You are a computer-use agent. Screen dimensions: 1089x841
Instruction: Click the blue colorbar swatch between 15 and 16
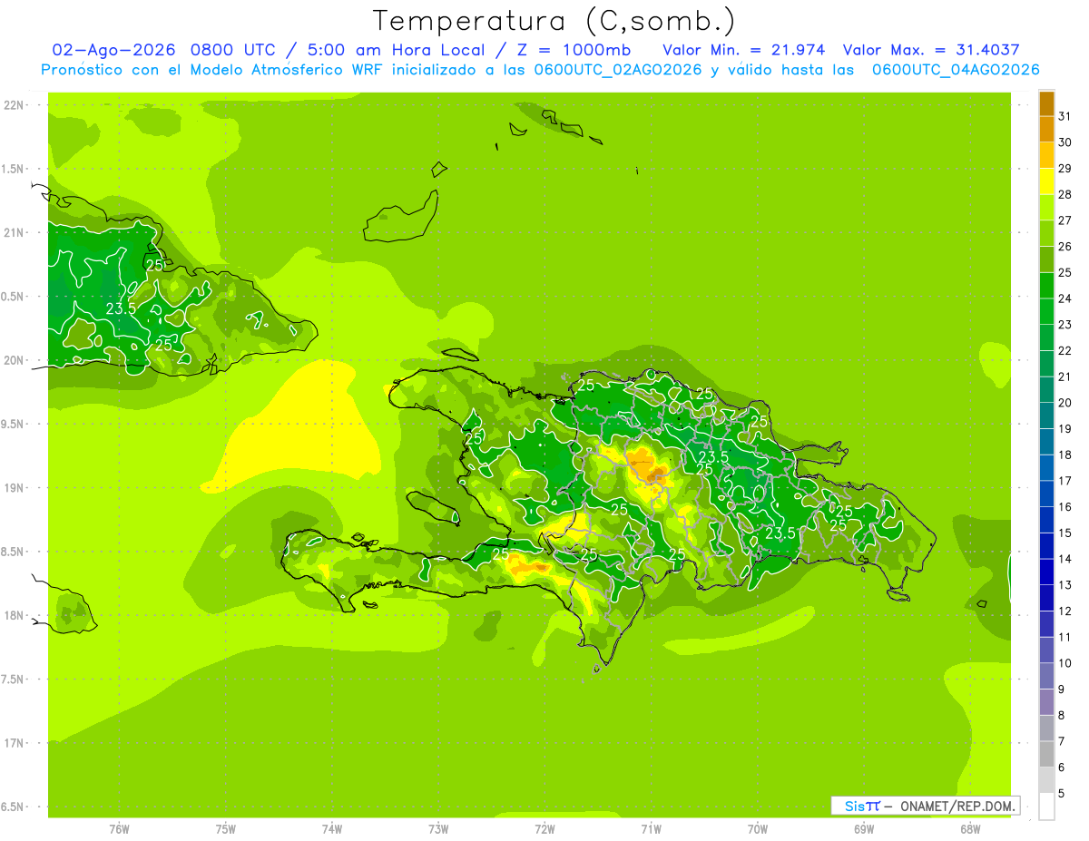[x=1046, y=520]
